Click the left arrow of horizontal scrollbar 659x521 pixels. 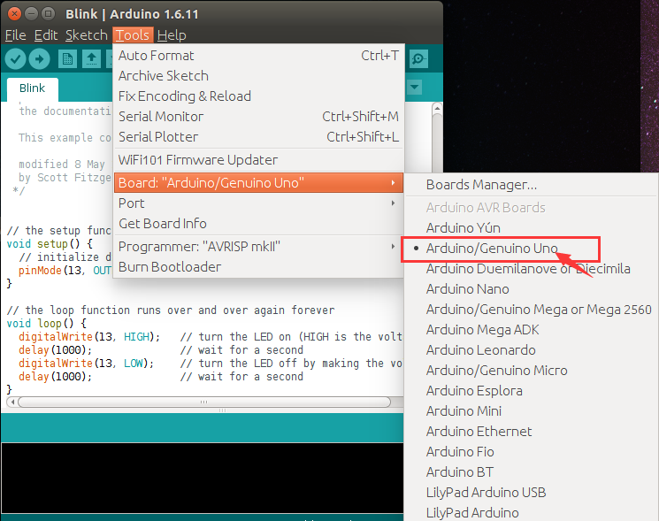(x=12, y=402)
